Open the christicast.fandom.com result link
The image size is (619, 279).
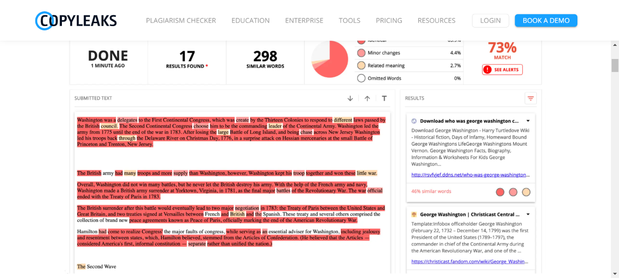[x=469, y=261]
